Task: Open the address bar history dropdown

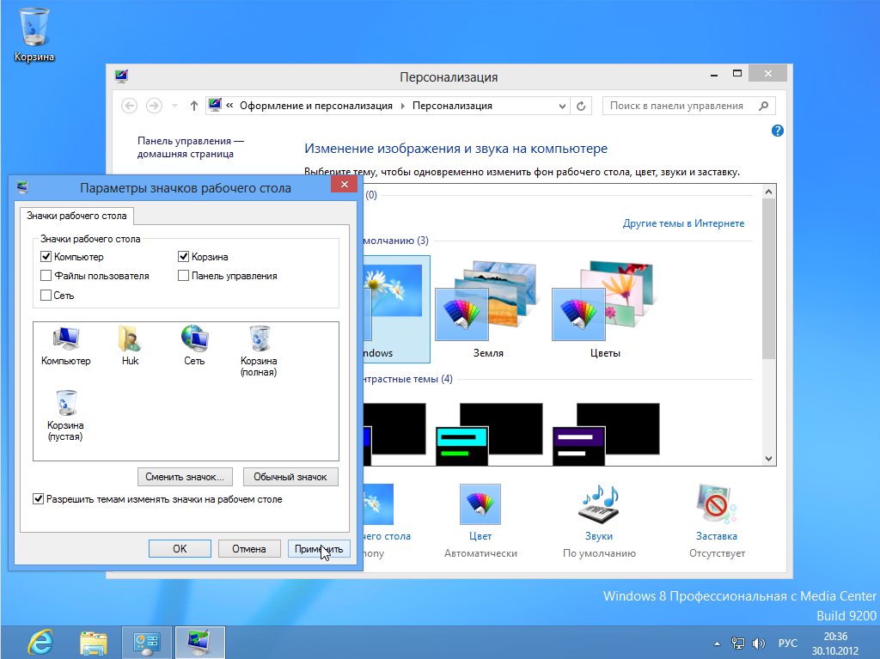Action: pyautogui.click(x=562, y=106)
